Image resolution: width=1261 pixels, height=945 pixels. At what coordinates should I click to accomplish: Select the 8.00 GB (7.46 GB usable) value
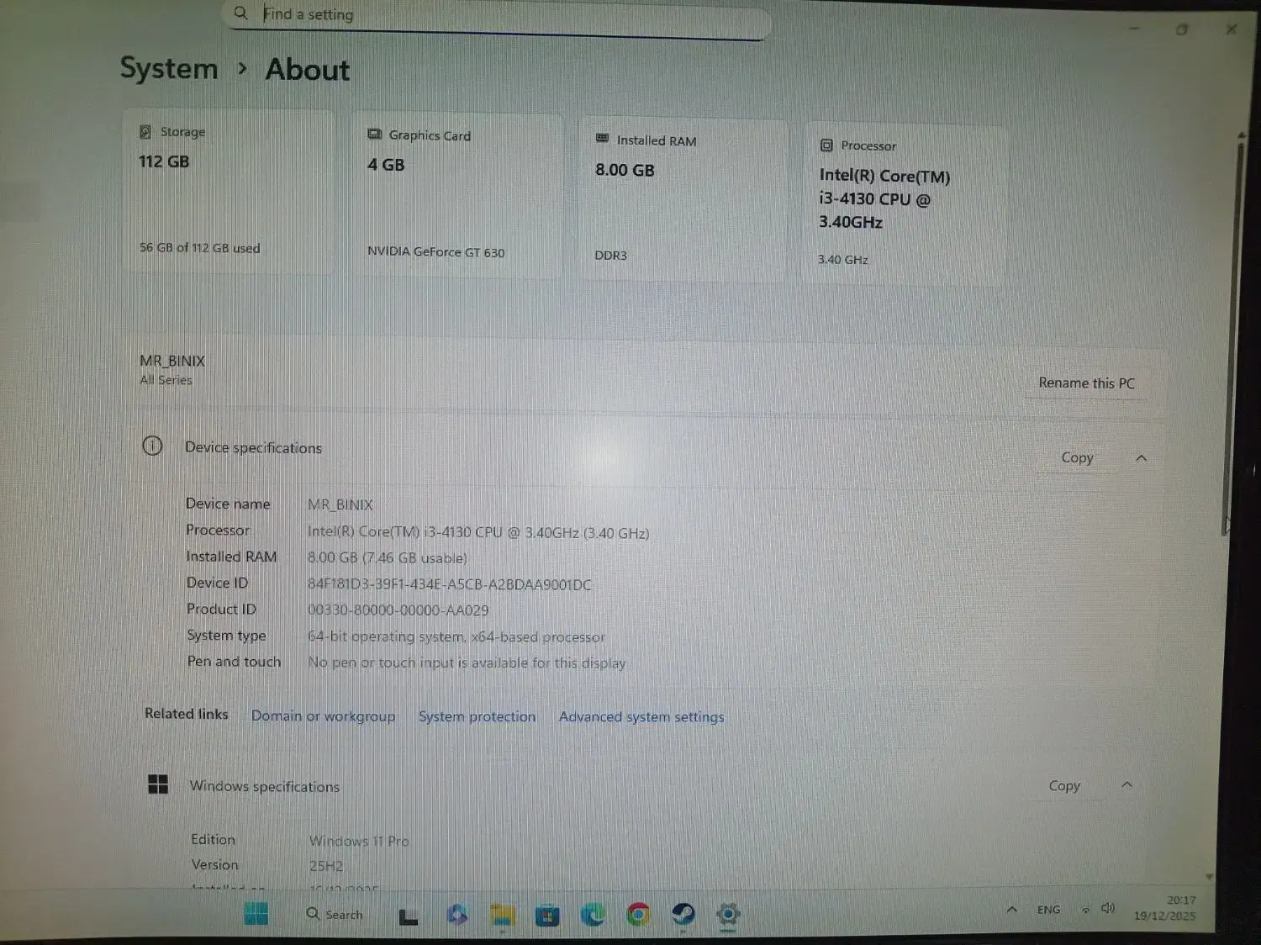pyautogui.click(x=388, y=557)
